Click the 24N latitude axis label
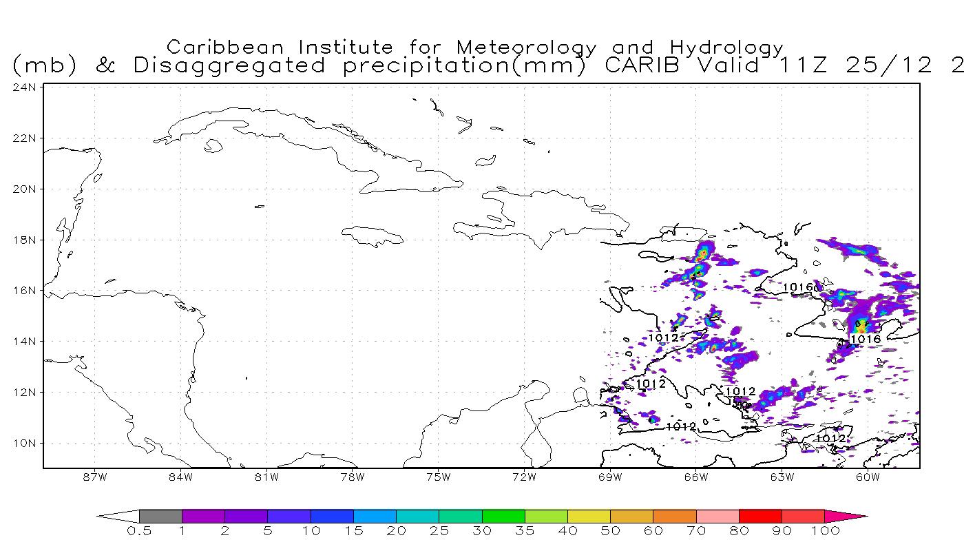 point(25,87)
